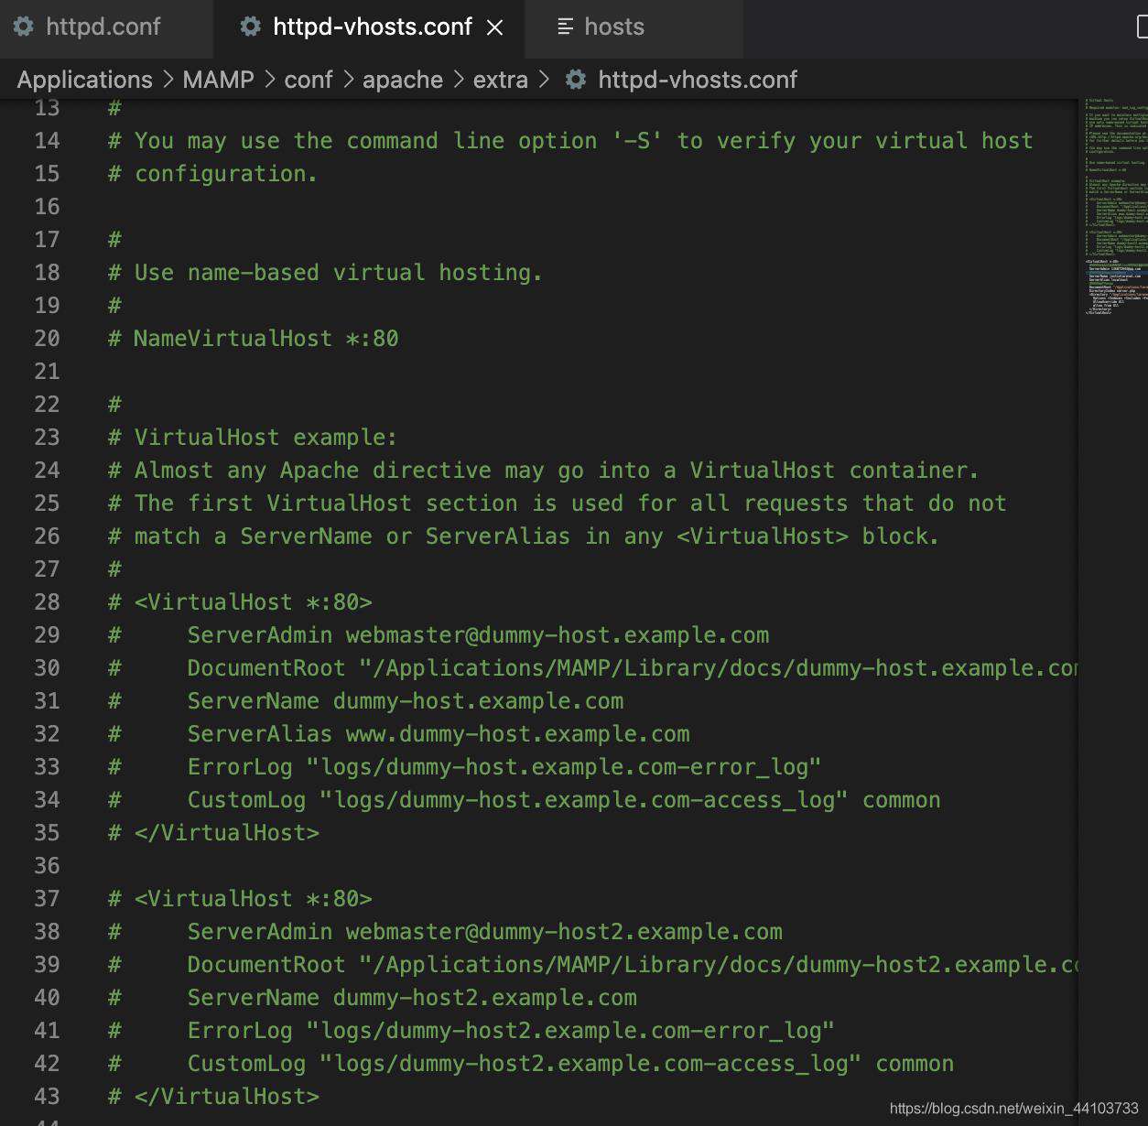The width and height of the screenshot is (1148, 1126).
Task: Select the httpd-vhosts.conf tab
Action: 372,27
